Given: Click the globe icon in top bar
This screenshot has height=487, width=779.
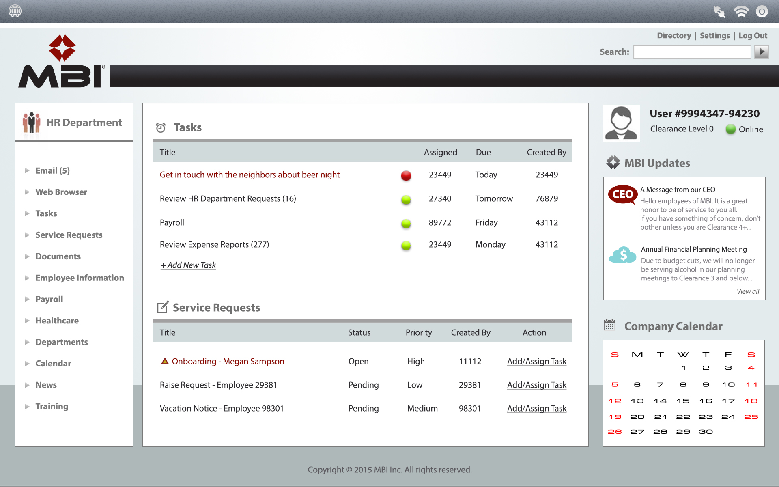Looking at the screenshot, I should [15, 11].
